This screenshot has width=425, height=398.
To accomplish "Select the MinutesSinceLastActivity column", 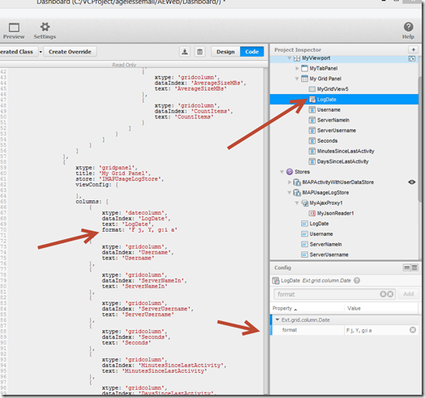I will point(346,152).
